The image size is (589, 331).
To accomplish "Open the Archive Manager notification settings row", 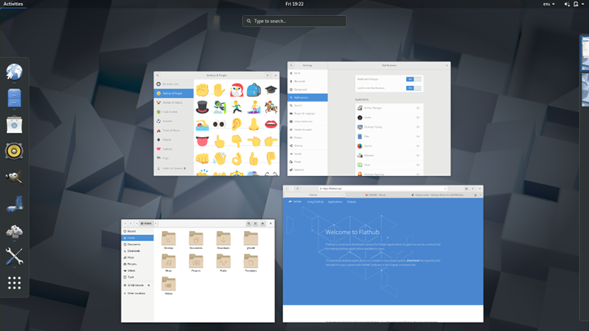I will point(389,108).
